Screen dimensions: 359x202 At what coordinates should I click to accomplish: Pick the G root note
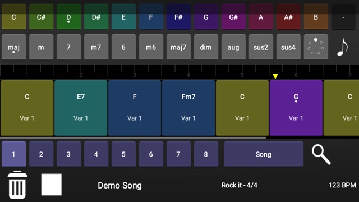pos(206,17)
